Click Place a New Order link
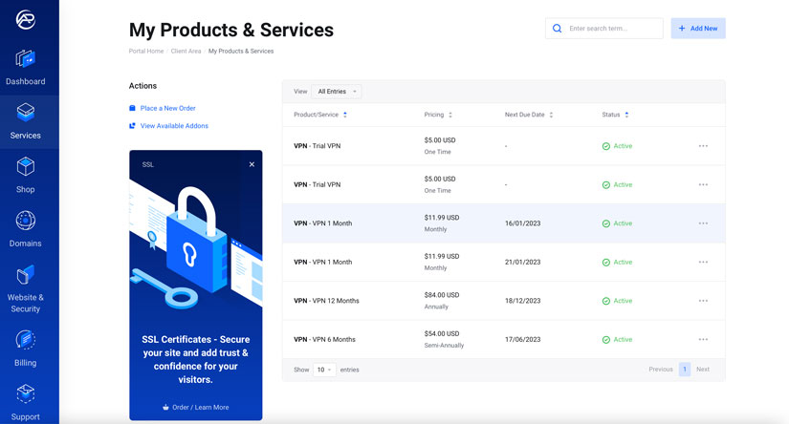This screenshot has width=789, height=424. [x=167, y=109]
